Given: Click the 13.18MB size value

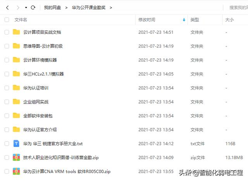Looking at the screenshot, I should coord(234,158).
